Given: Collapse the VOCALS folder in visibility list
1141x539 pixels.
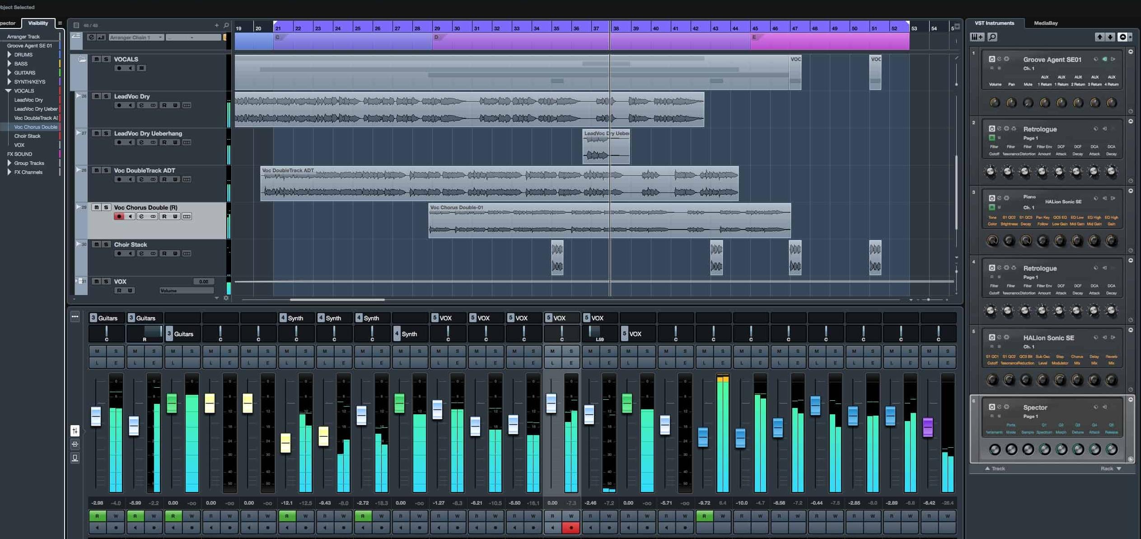Looking at the screenshot, I should click(9, 91).
